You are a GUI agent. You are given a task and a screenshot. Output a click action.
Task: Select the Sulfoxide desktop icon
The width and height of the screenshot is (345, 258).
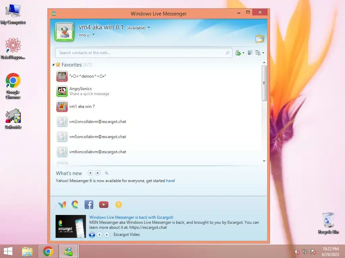[x=13, y=119]
